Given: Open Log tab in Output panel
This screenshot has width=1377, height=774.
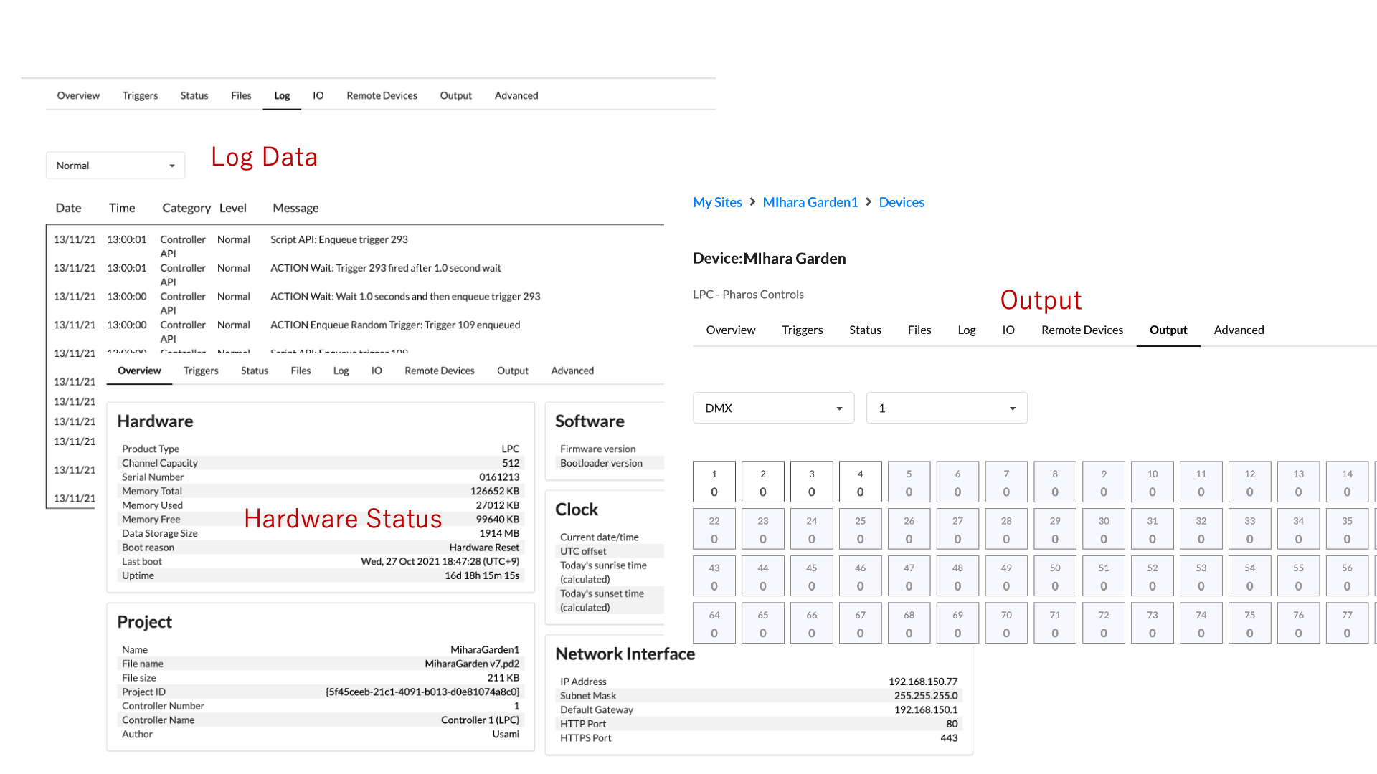Looking at the screenshot, I should pyautogui.click(x=967, y=330).
